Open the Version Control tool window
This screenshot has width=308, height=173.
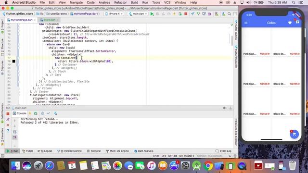click(x=69, y=151)
